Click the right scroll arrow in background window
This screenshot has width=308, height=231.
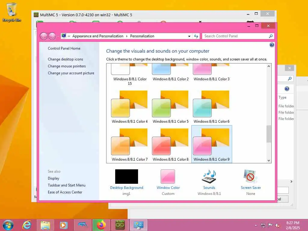tap(291, 181)
